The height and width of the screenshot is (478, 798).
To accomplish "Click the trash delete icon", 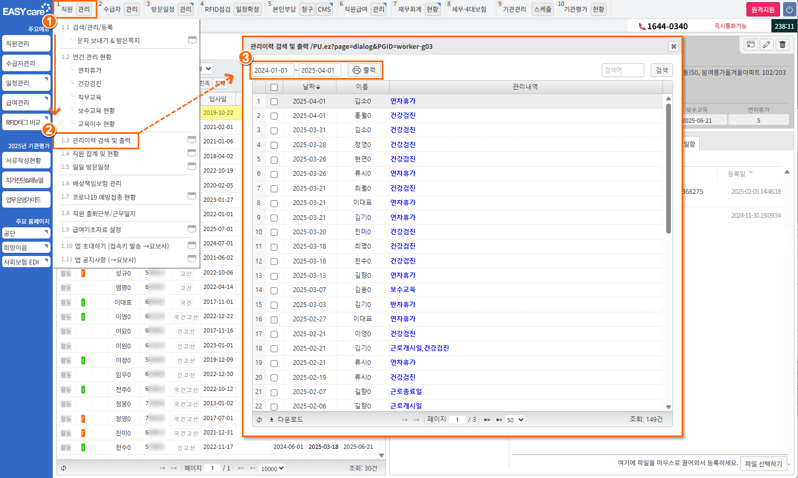I will [783, 45].
